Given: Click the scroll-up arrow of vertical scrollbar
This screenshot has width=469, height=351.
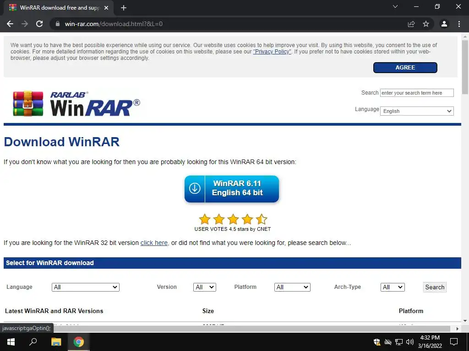Looking at the screenshot, I should click(x=465, y=37).
